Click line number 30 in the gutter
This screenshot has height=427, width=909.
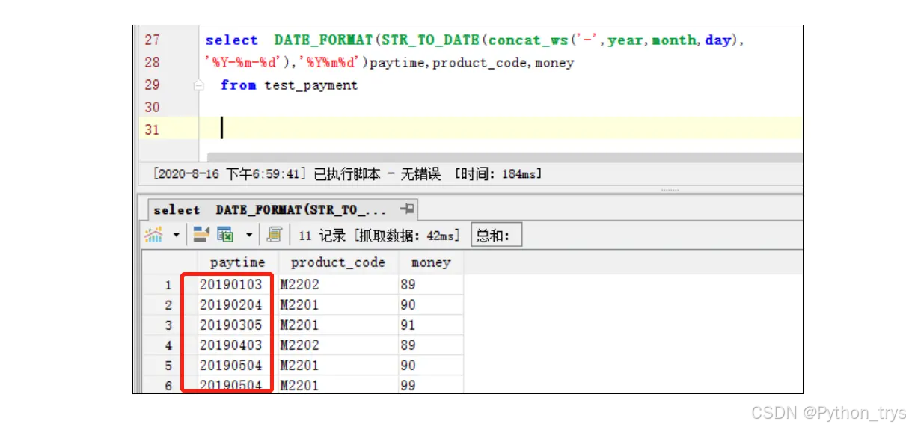click(152, 108)
